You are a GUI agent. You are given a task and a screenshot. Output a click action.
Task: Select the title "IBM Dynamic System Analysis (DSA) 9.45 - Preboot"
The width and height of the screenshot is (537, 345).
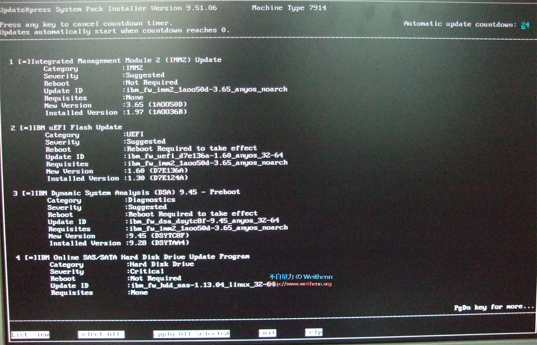138,193
